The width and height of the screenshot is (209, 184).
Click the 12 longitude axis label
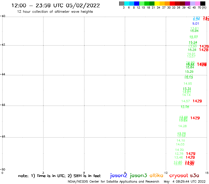(166, 173)
